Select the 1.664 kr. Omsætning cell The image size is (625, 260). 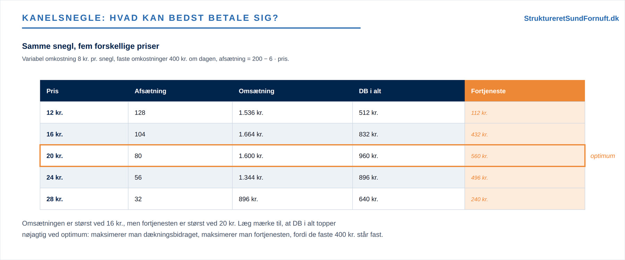[x=292, y=134]
